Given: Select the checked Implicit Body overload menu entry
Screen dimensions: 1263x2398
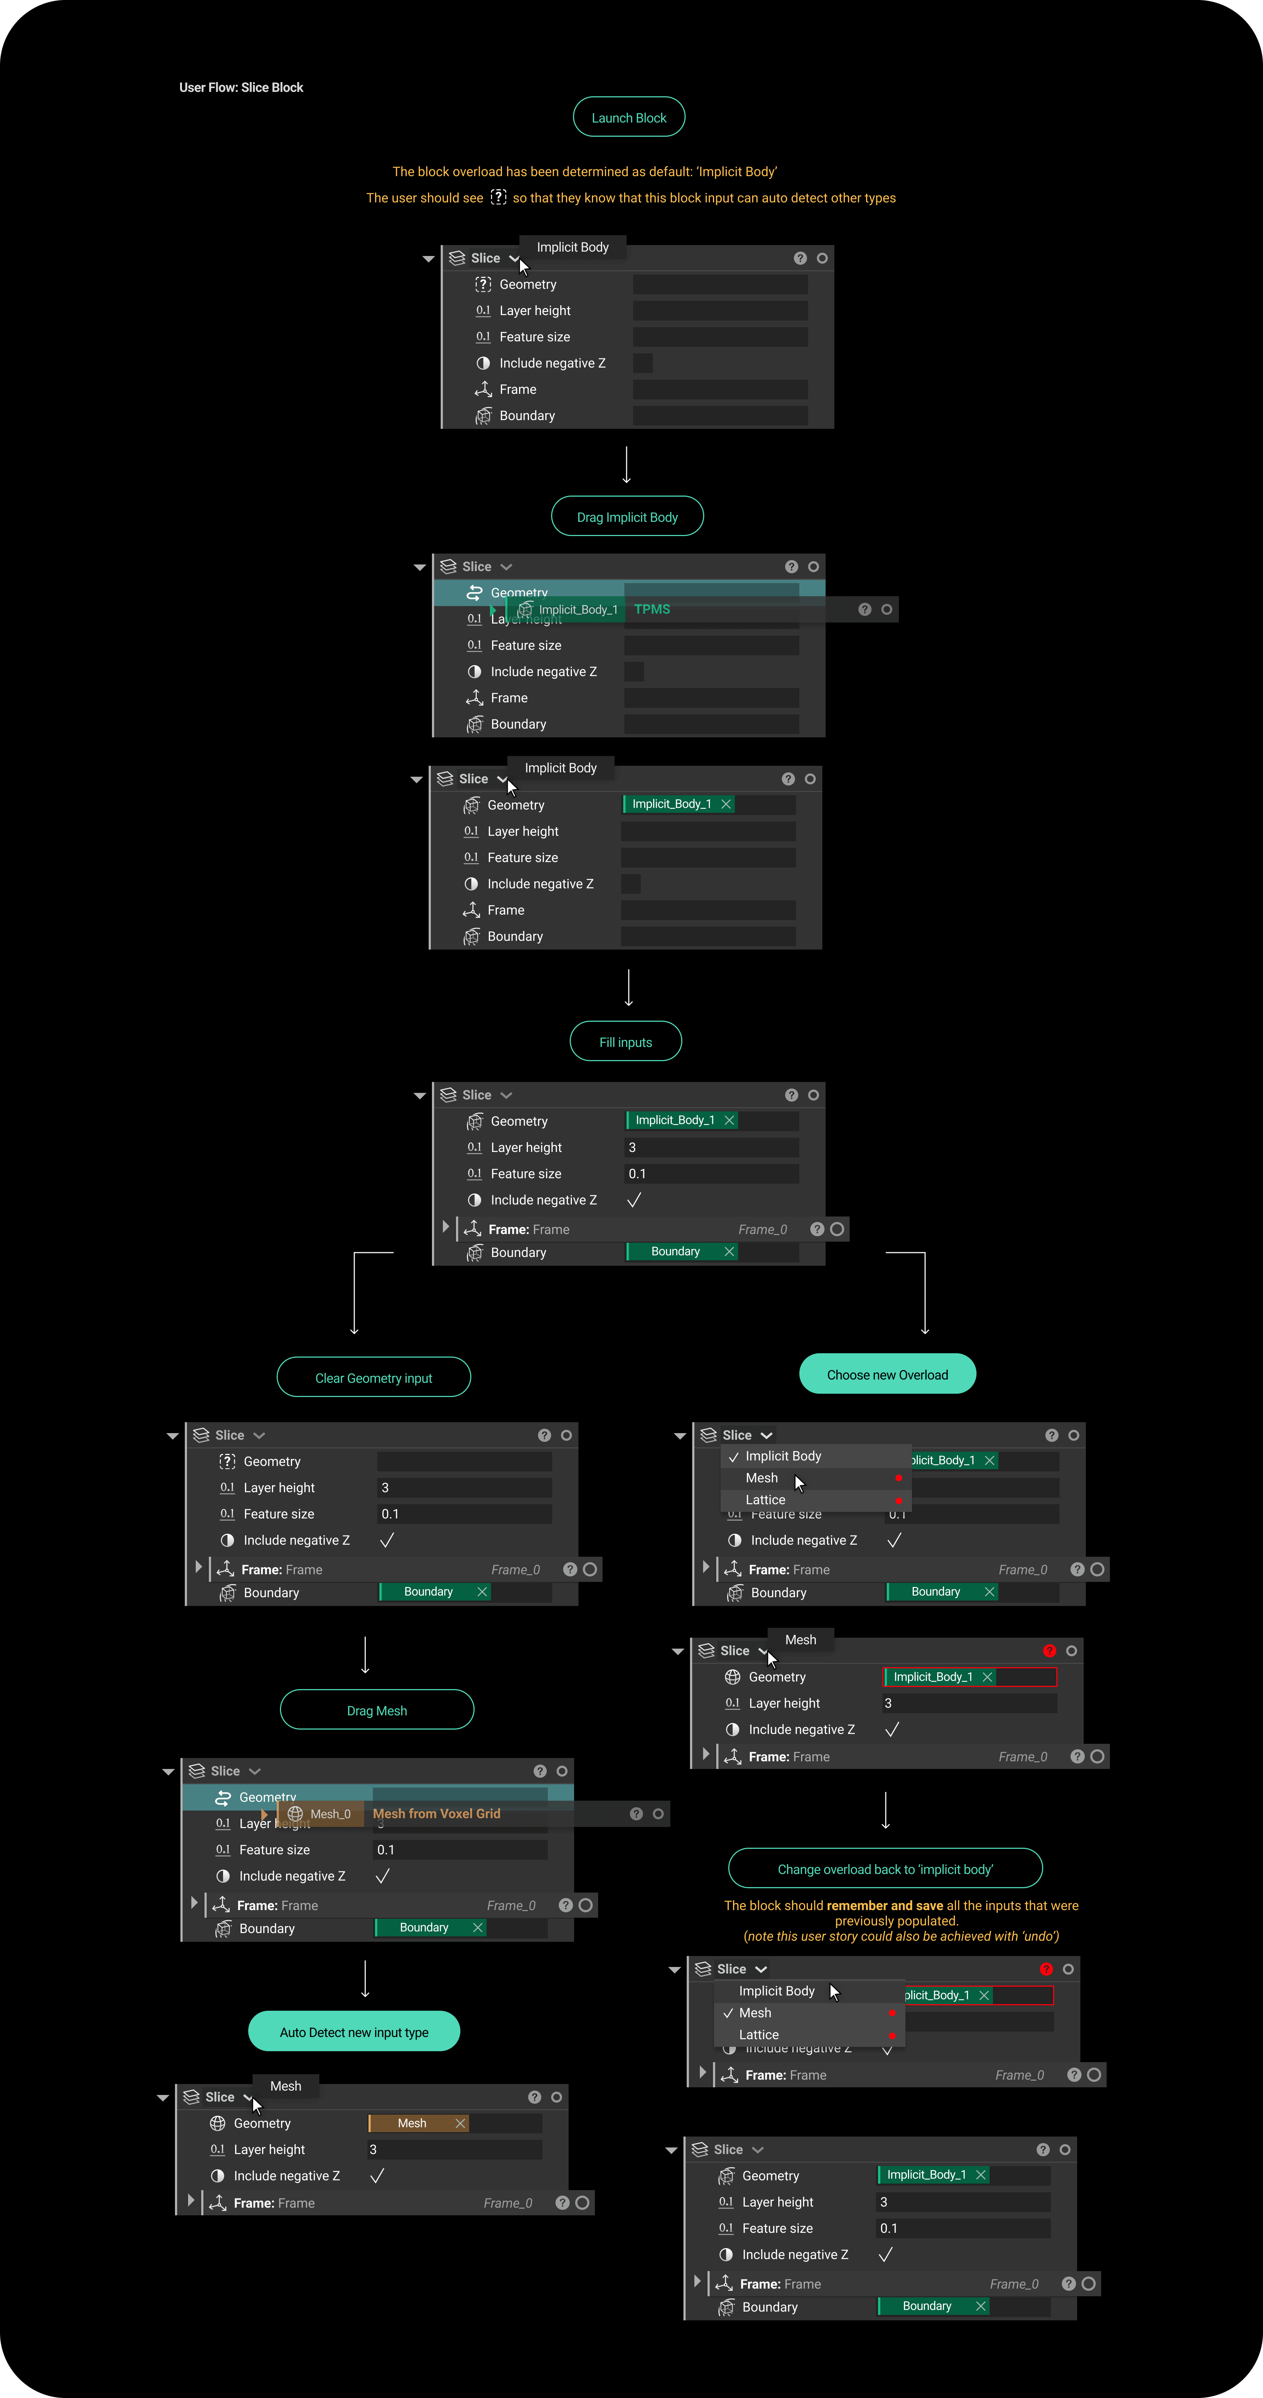Looking at the screenshot, I should [x=816, y=1456].
